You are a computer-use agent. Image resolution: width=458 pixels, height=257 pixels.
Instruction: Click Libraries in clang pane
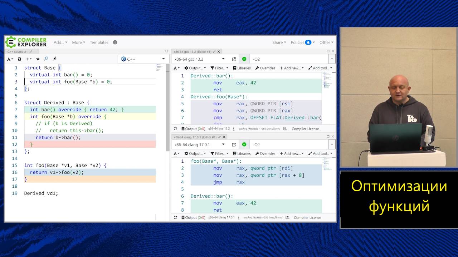coord(242,153)
